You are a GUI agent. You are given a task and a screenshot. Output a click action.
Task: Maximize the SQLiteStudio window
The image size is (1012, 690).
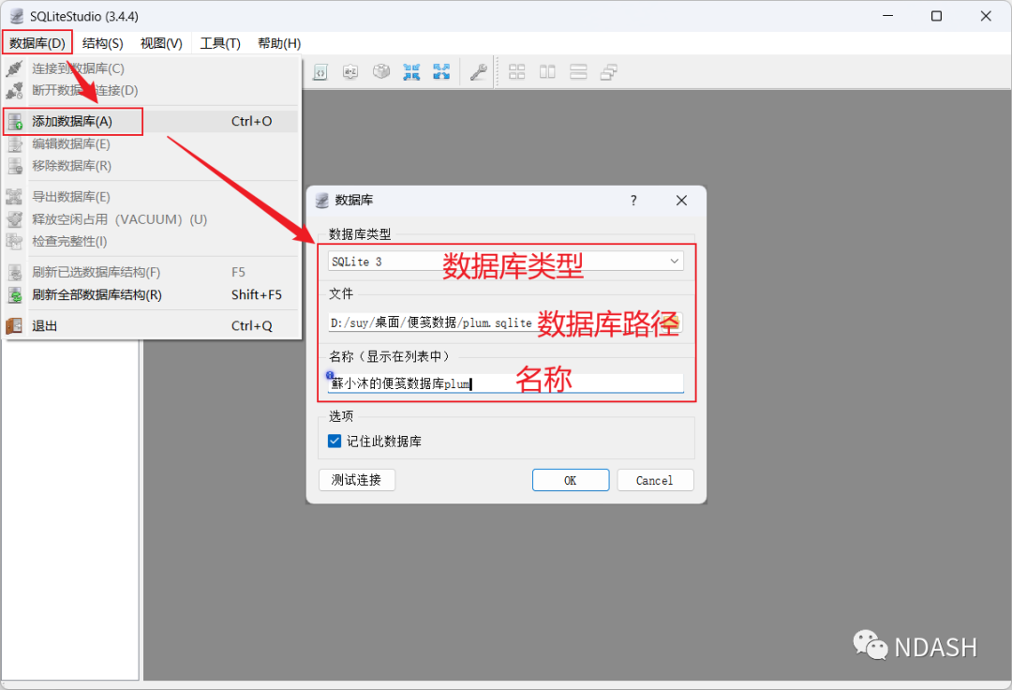pos(936,16)
